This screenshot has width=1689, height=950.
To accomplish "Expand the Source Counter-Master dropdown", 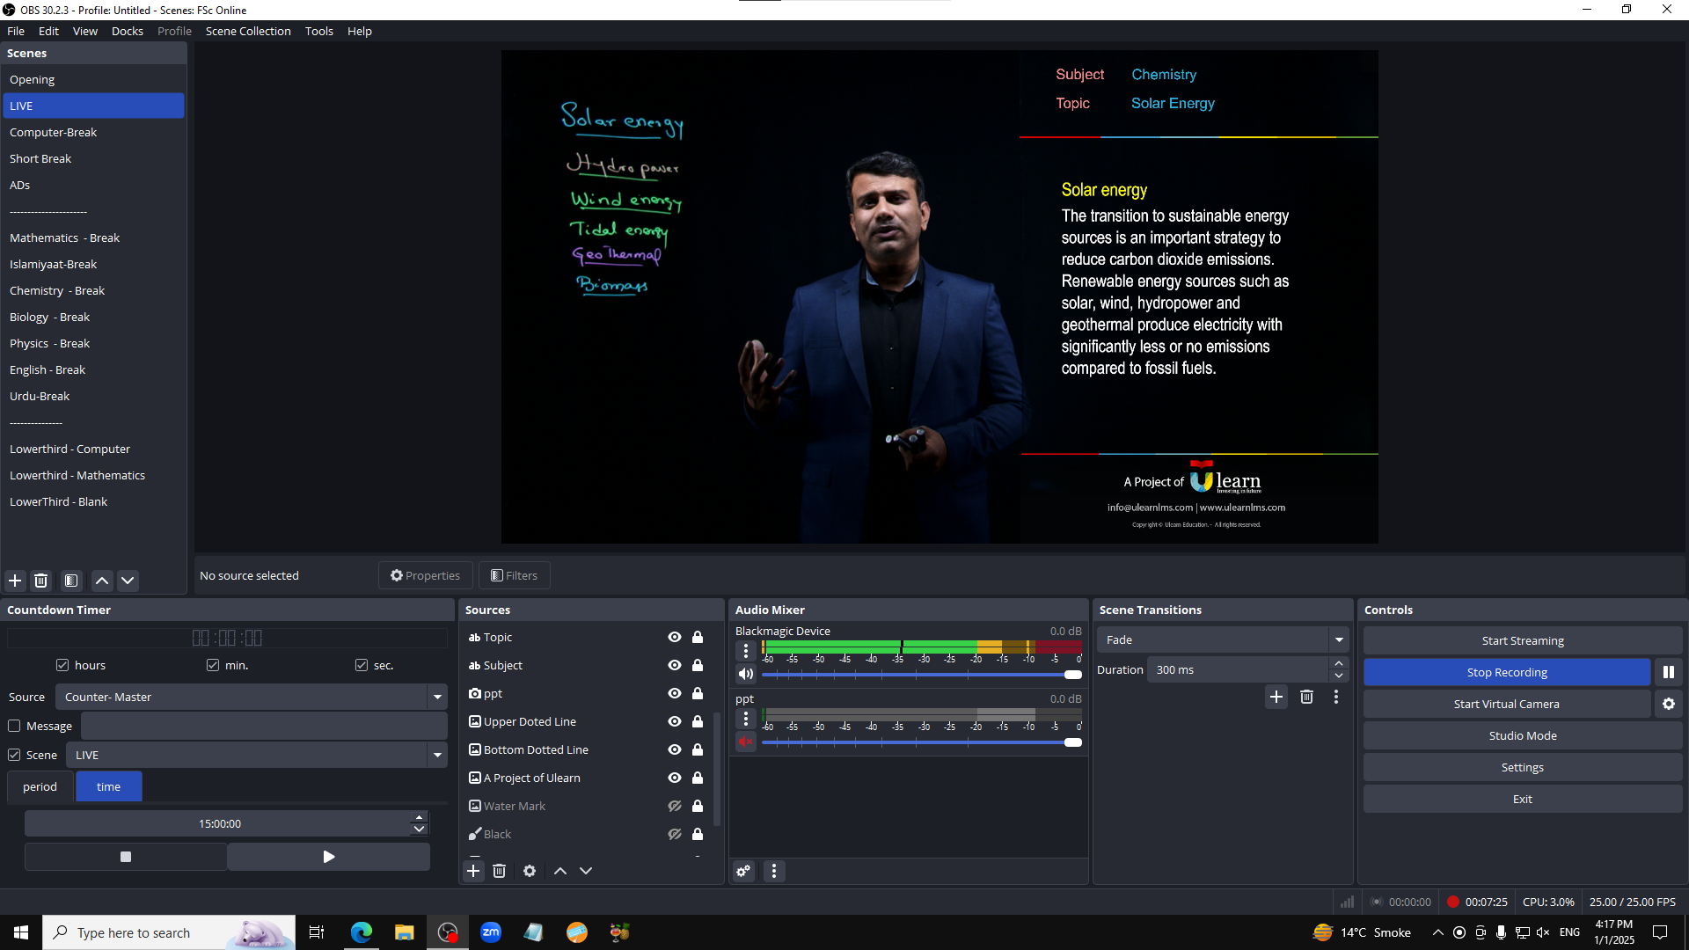I will 437,697.
